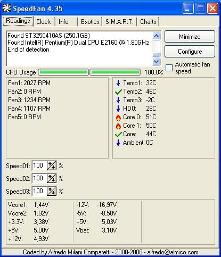This screenshot has width=221, height=257.
Task: Click the +12V 4,93V reading
Action: click(28, 239)
